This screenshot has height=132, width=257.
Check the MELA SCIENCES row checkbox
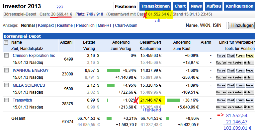point(6,85)
